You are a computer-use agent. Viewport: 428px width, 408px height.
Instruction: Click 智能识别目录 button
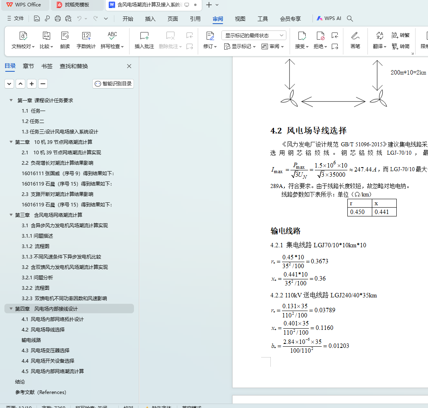coord(113,84)
